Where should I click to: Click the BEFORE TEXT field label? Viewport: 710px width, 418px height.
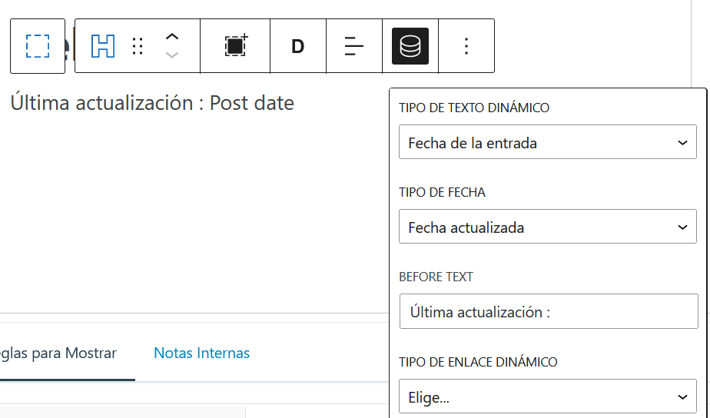tap(436, 277)
